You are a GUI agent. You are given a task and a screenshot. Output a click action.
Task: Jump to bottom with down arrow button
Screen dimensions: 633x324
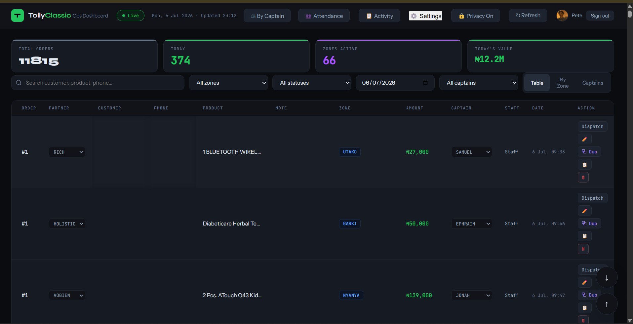607,278
